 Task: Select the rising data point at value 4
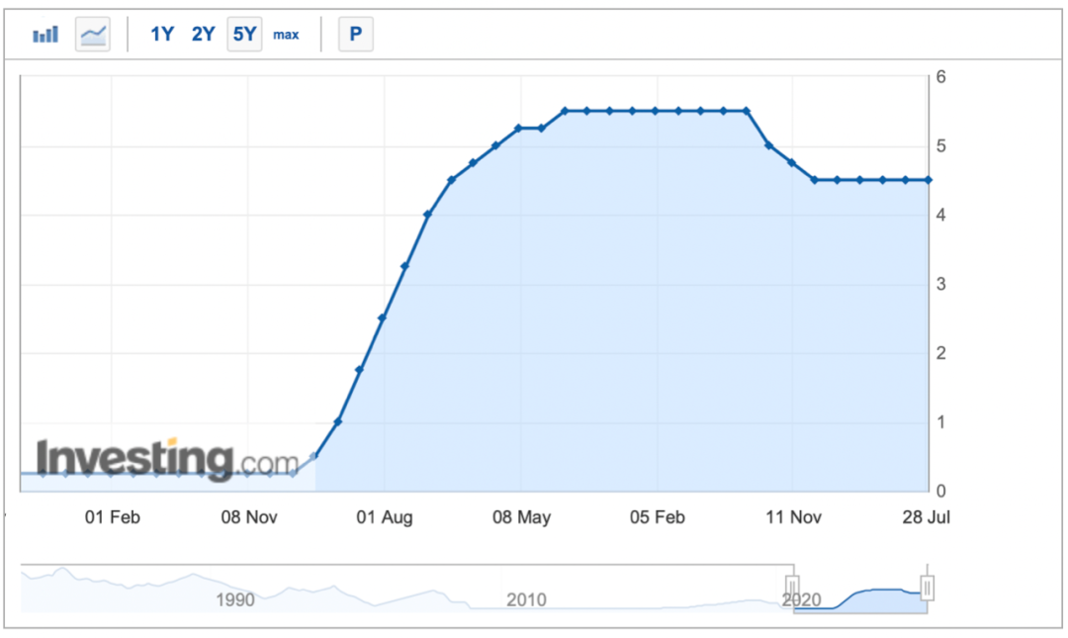tap(428, 215)
